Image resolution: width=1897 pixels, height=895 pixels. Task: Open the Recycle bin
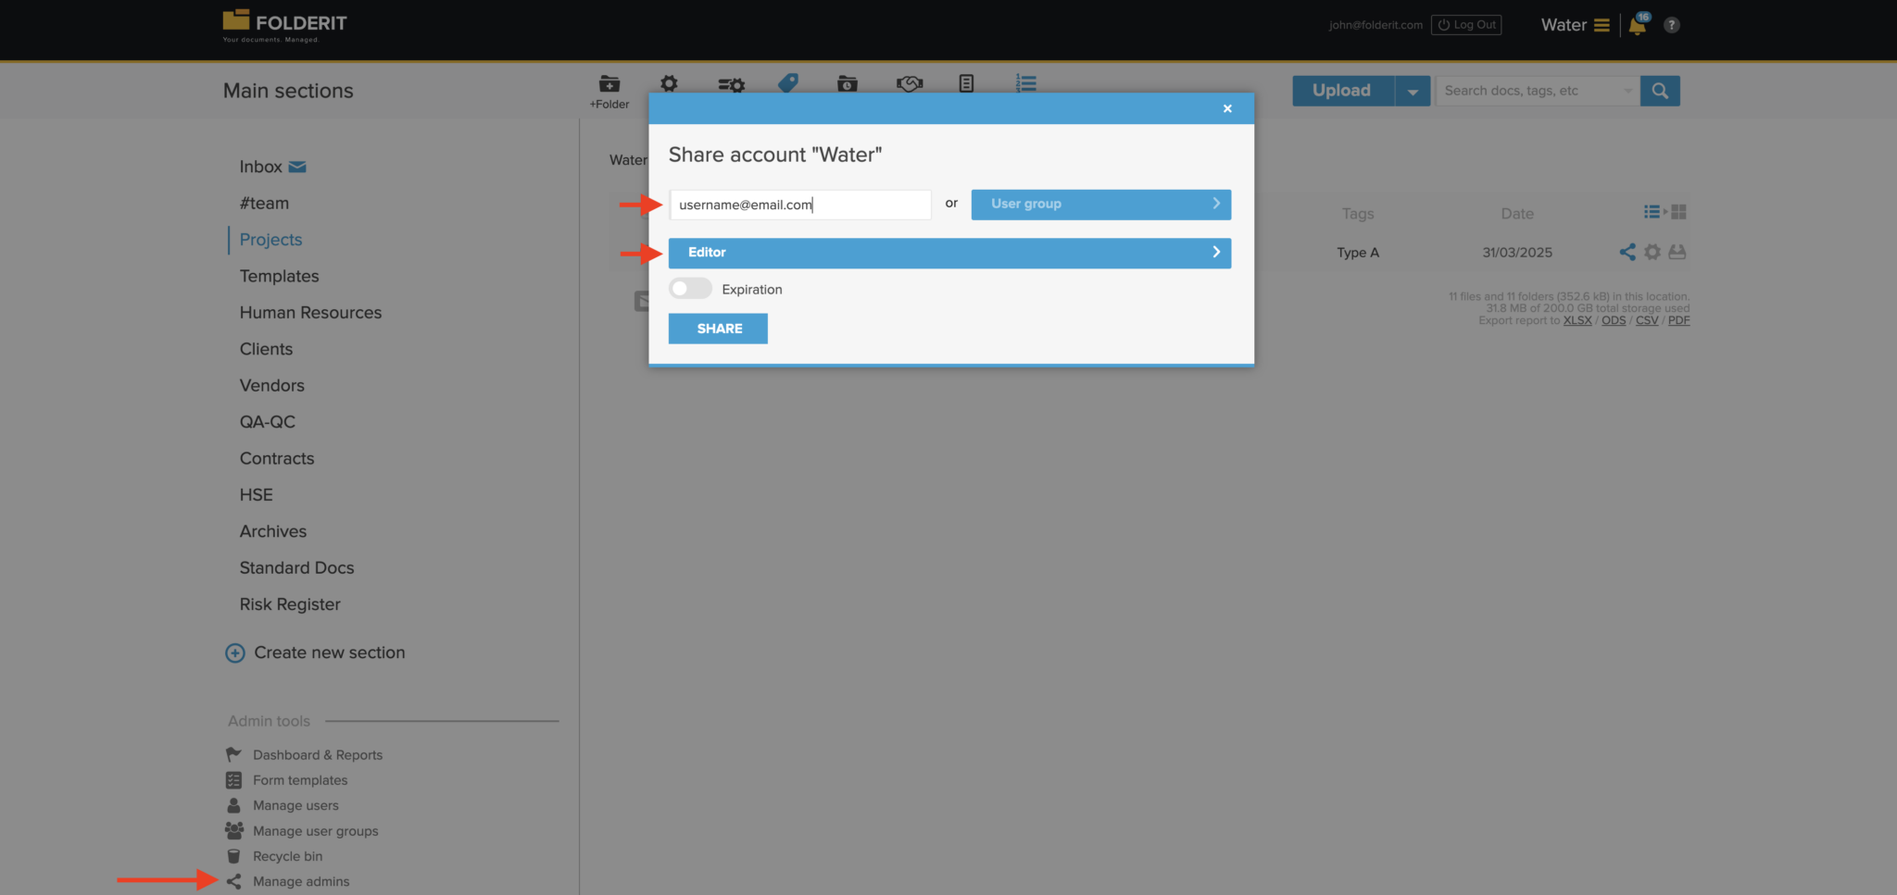pos(274,856)
